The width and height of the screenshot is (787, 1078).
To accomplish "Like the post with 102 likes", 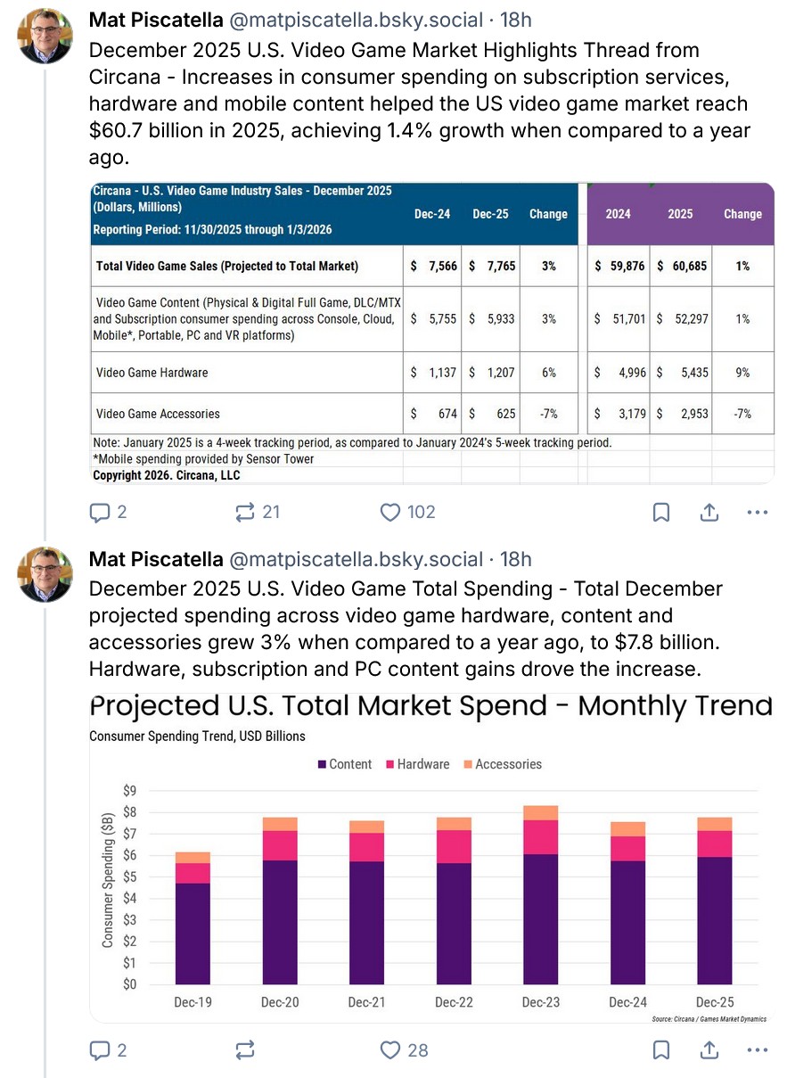I will point(390,512).
